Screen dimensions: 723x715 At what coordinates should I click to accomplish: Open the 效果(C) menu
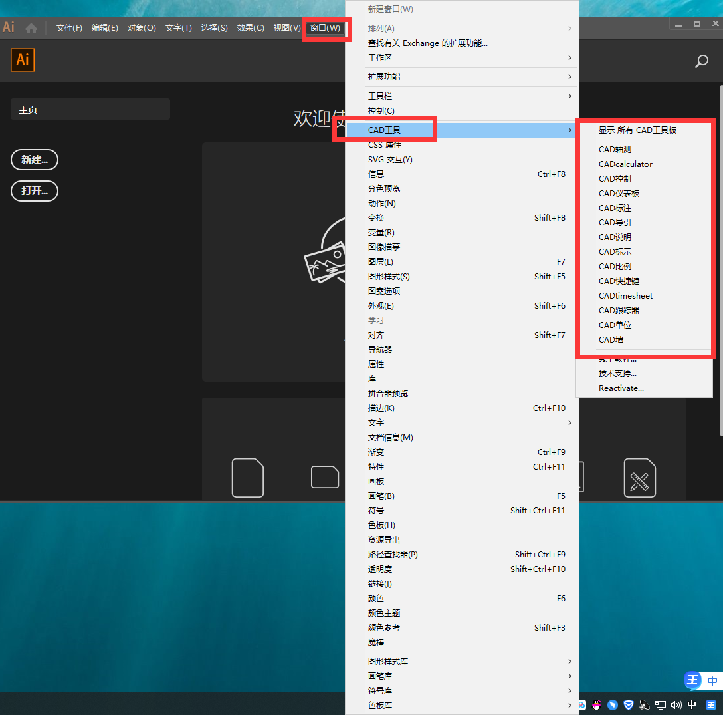tap(251, 28)
